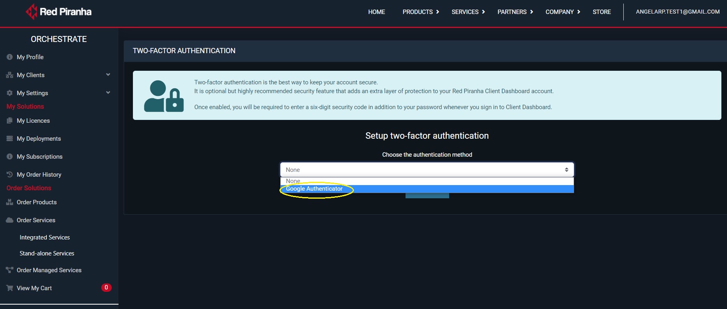Viewport: 727px width, 309px height.
Task: Expand the My Clients submenu chevron
Action: (108, 75)
